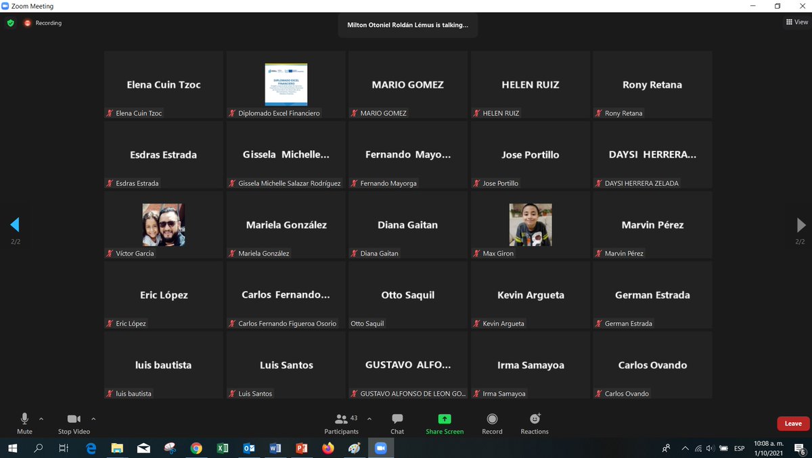Click the green encryption shield icon
812x458 pixels.
(10, 23)
